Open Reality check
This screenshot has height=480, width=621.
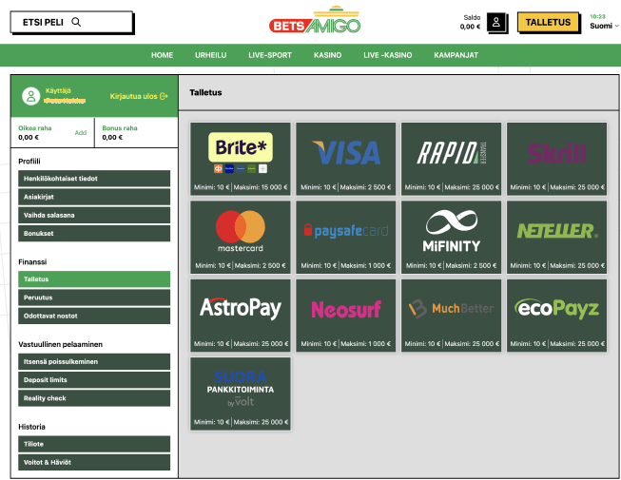tap(94, 398)
